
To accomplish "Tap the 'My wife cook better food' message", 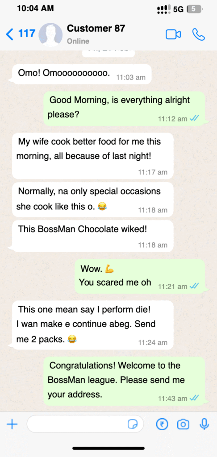I will [x=92, y=156].
